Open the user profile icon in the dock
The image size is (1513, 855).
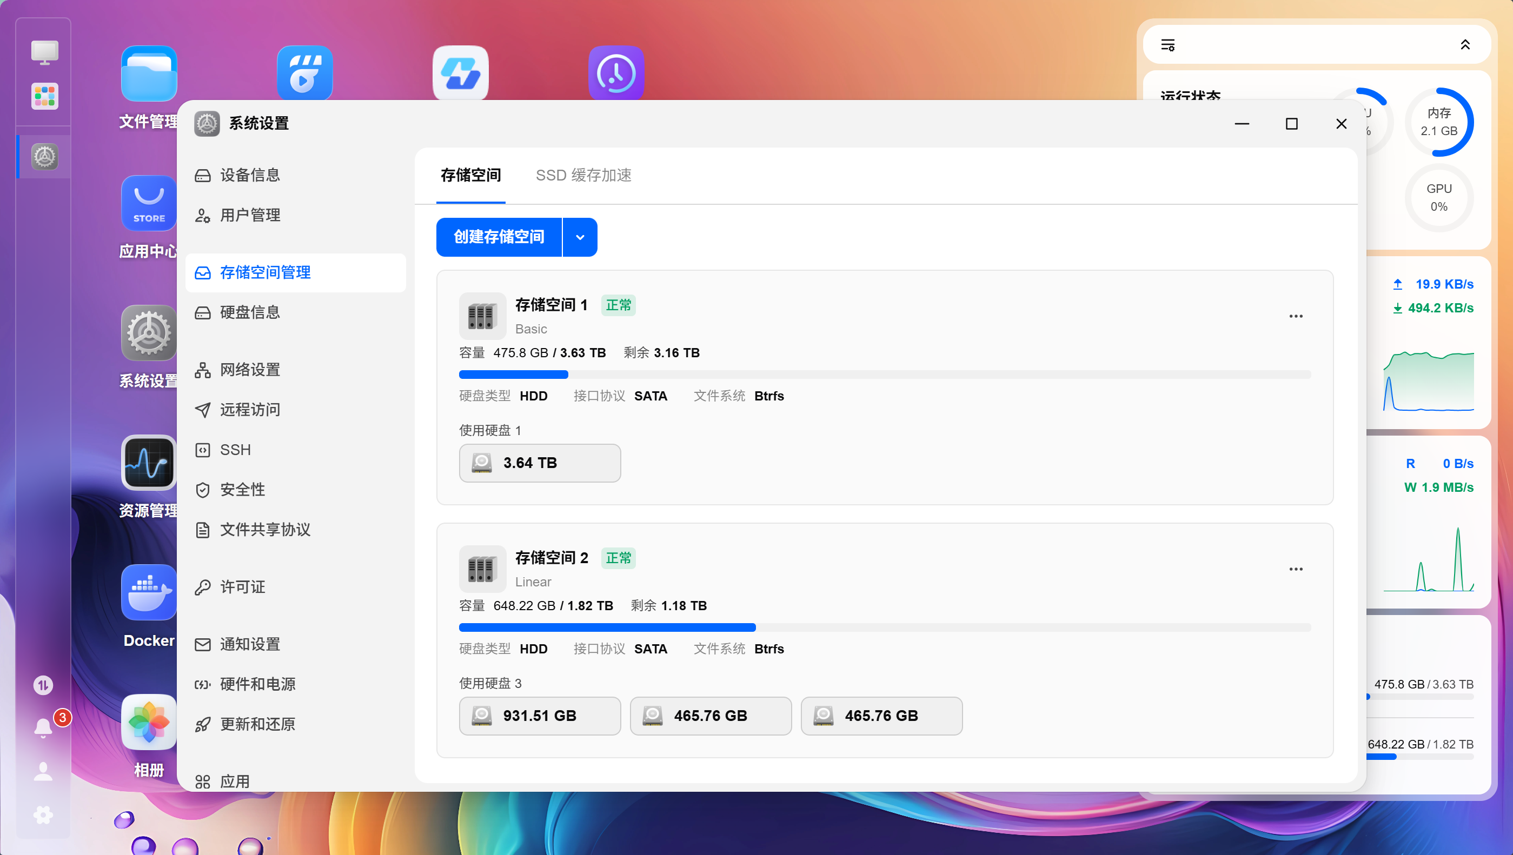click(x=43, y=771)
